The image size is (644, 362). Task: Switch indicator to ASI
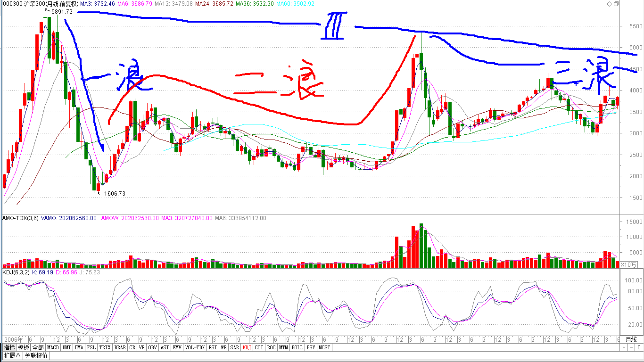[x=165, y=347]
